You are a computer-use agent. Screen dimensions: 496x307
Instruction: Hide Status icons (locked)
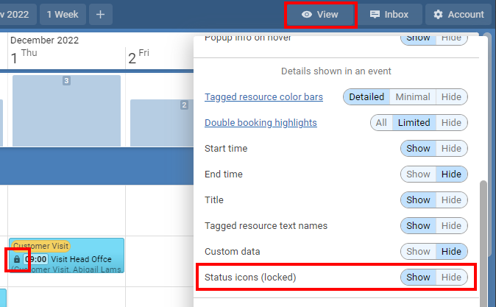451,277
